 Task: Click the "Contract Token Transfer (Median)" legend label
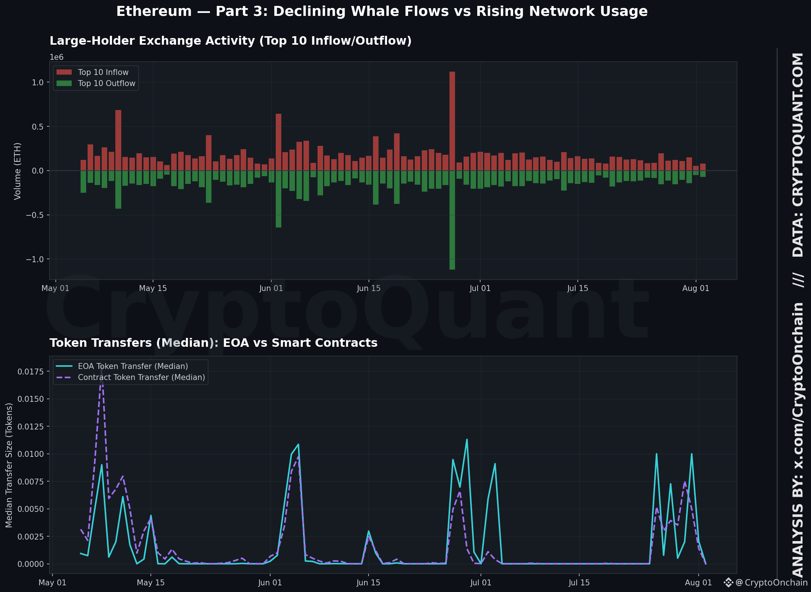(x=142, y=377)
